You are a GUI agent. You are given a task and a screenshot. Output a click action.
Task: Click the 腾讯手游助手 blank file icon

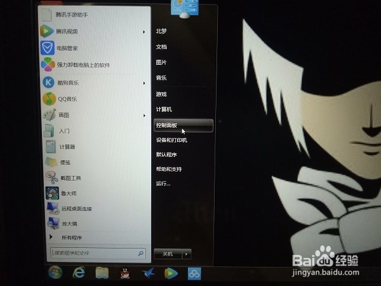(47, 15)
